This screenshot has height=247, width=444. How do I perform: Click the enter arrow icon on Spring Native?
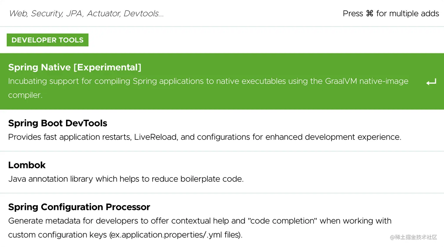coord(431,82)
